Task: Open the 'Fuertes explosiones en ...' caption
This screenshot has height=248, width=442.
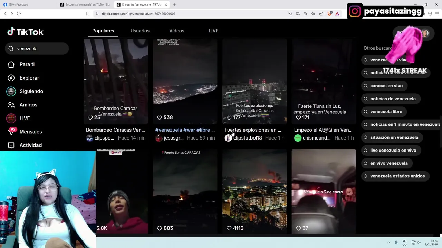Action: tap(253, 130)
